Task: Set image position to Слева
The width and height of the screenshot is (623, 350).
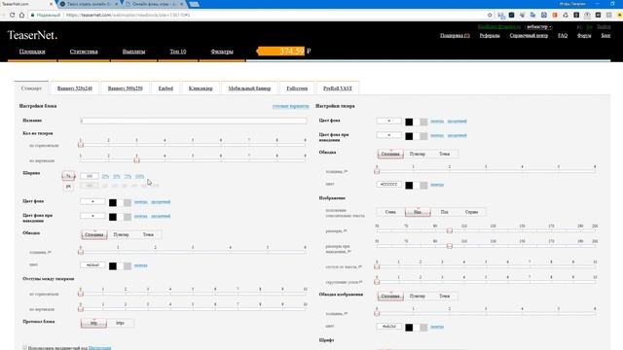Action: pyautogui.click(x=390, y=212)
